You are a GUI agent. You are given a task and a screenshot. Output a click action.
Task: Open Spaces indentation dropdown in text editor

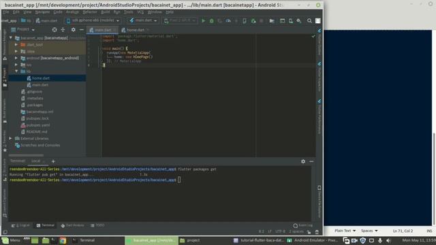coord(369,231)
